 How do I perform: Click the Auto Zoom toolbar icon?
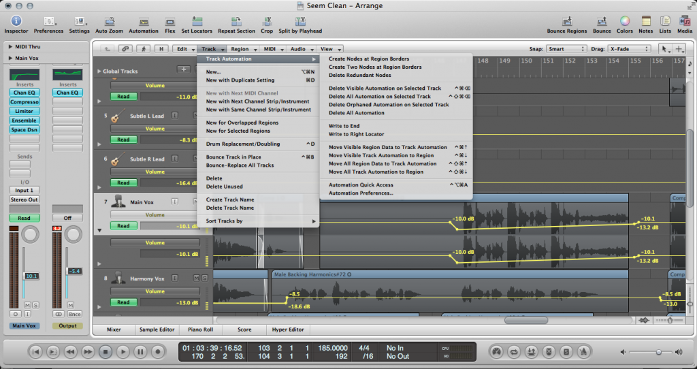tap(110, 21)
